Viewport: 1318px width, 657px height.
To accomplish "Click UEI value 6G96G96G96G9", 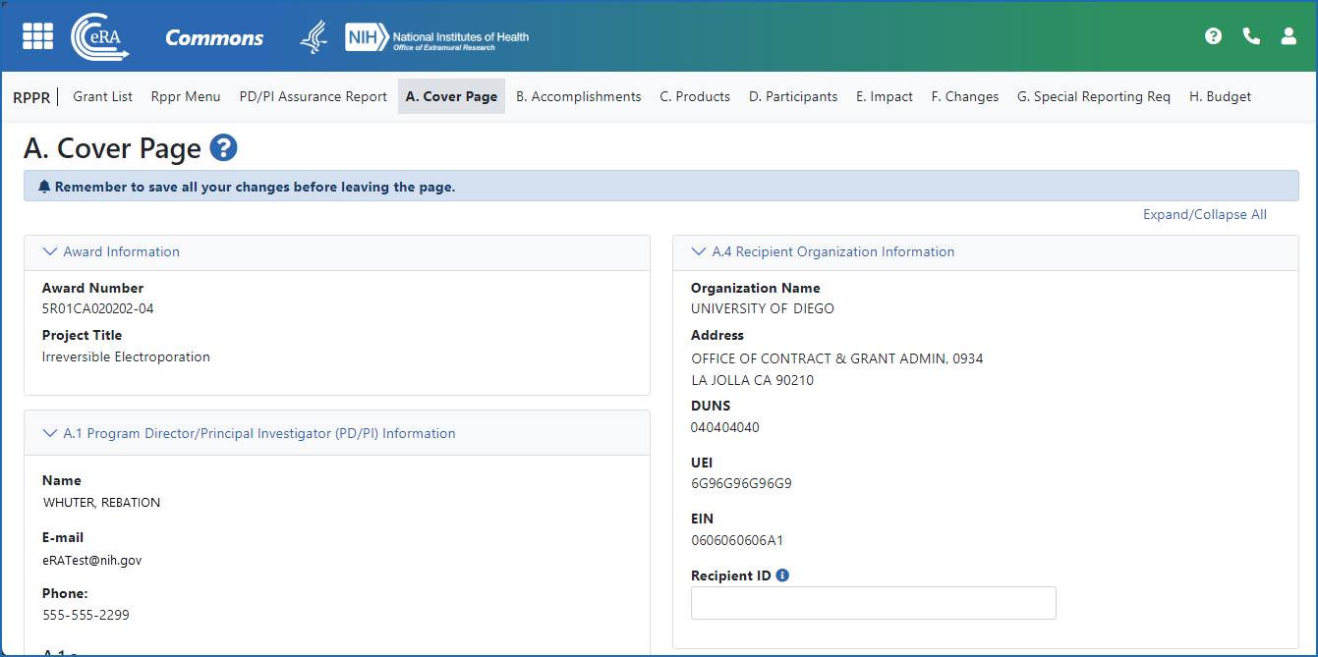I will [742, 483].
